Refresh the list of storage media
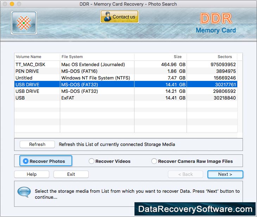Screen dimensions: 257x217 37,144
